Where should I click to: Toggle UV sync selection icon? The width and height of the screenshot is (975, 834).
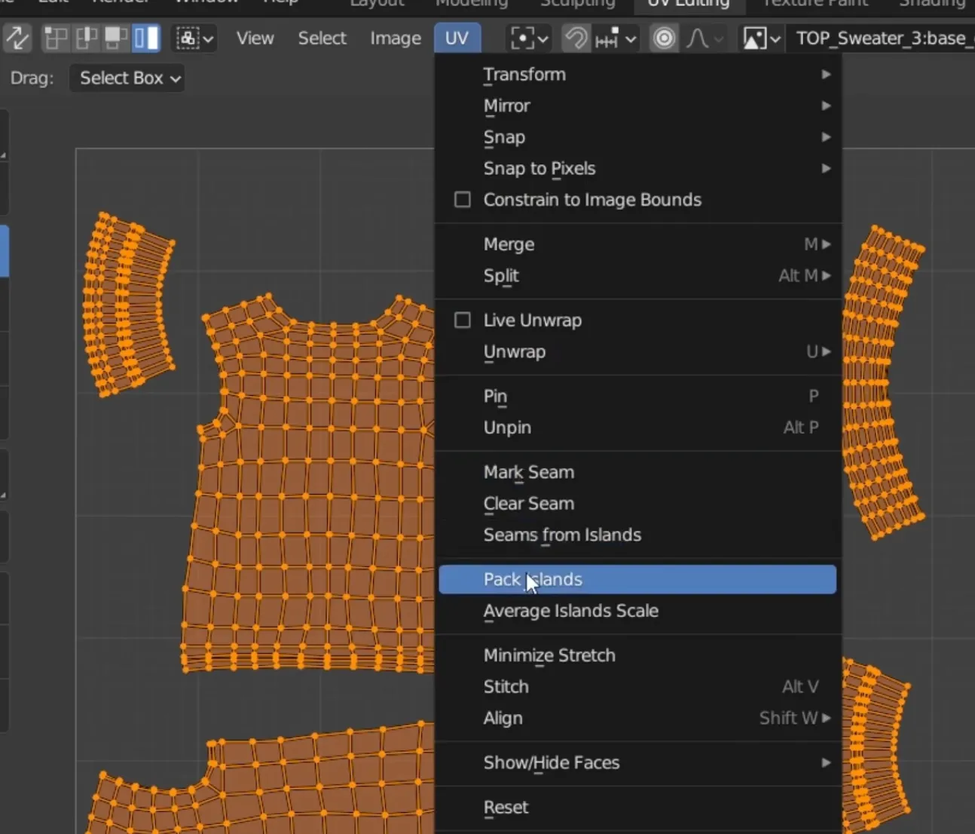point(17,38)
